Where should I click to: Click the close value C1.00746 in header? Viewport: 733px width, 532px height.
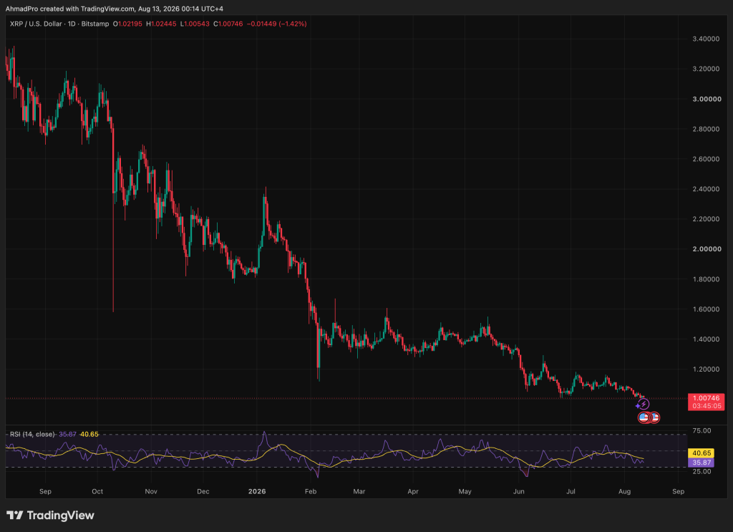[228, 24]
